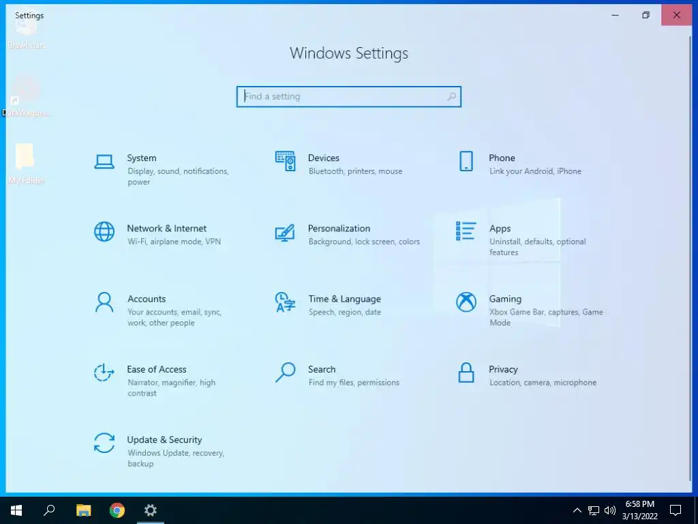Open the System laptop icon
The image size is (698, 524).
[104, 161]
